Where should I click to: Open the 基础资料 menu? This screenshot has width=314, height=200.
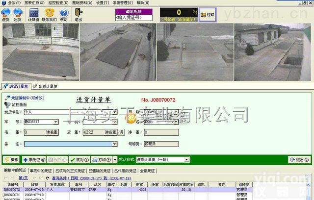(x=82, y=3)
